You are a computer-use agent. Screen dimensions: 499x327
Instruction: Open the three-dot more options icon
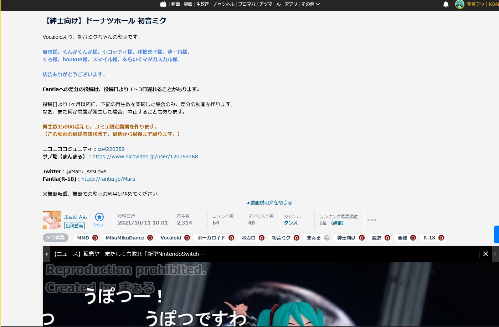coord(372,220)
